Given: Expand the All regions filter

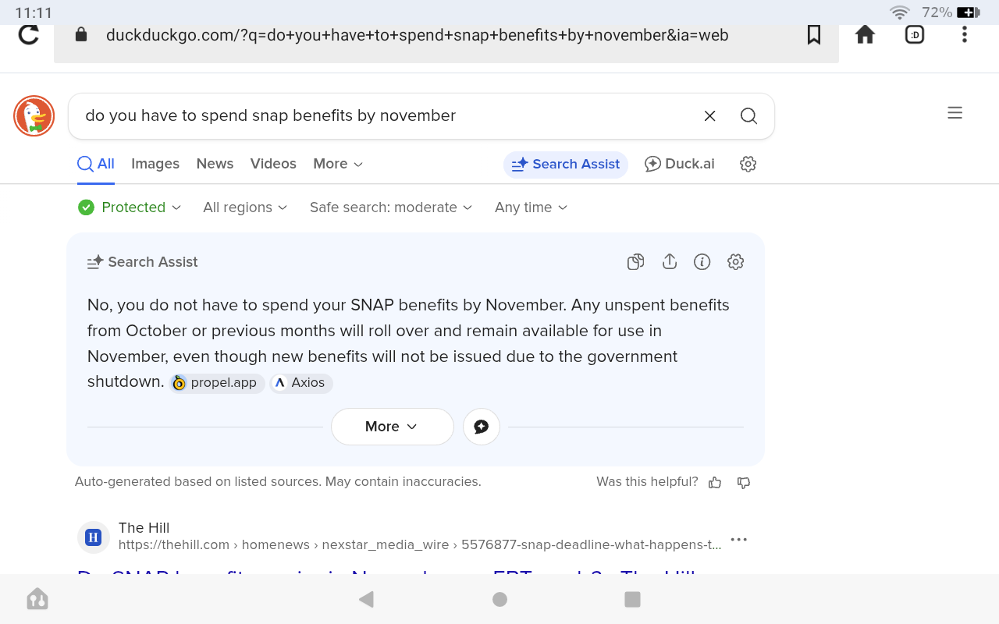Looking at the screenshot, I should coord(245,207).
